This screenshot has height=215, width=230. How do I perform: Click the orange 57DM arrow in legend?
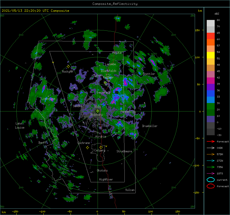click(x=211, y=154)
